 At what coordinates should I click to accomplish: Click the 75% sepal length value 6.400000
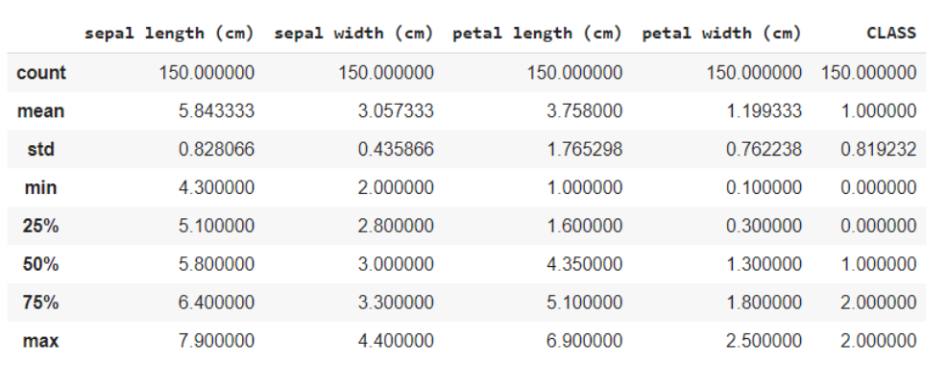coord(216,303)
